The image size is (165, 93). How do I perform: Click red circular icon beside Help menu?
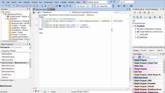(84, 2)
